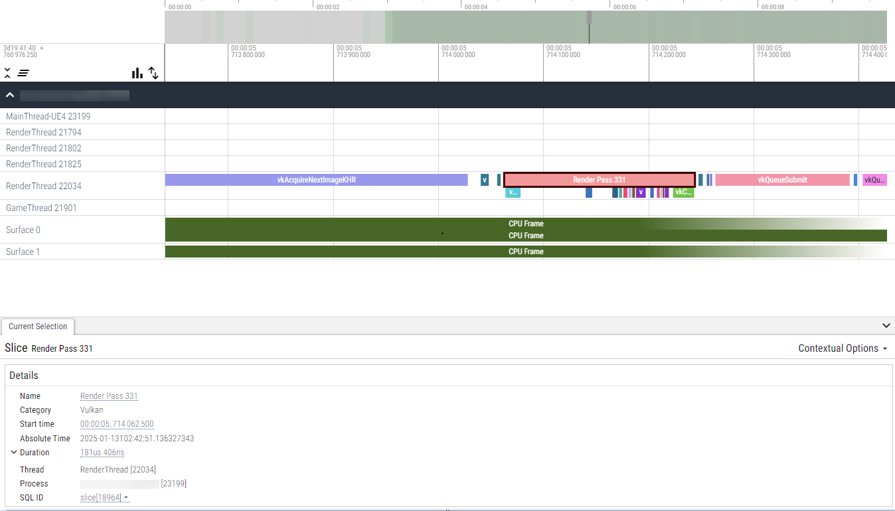This screenshot has width=895, height=511.
Task: Click the collapse-all-tracks icon
Action: click(7, 73)
